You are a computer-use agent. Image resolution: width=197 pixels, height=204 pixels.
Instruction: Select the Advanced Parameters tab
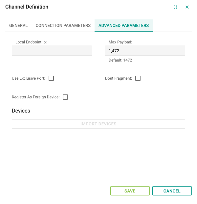tap(123, 26)
